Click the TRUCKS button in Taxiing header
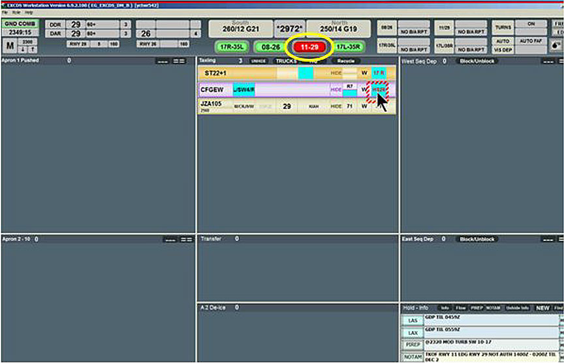564x363 pixels. pyautogui.click(x=286, y=61)
